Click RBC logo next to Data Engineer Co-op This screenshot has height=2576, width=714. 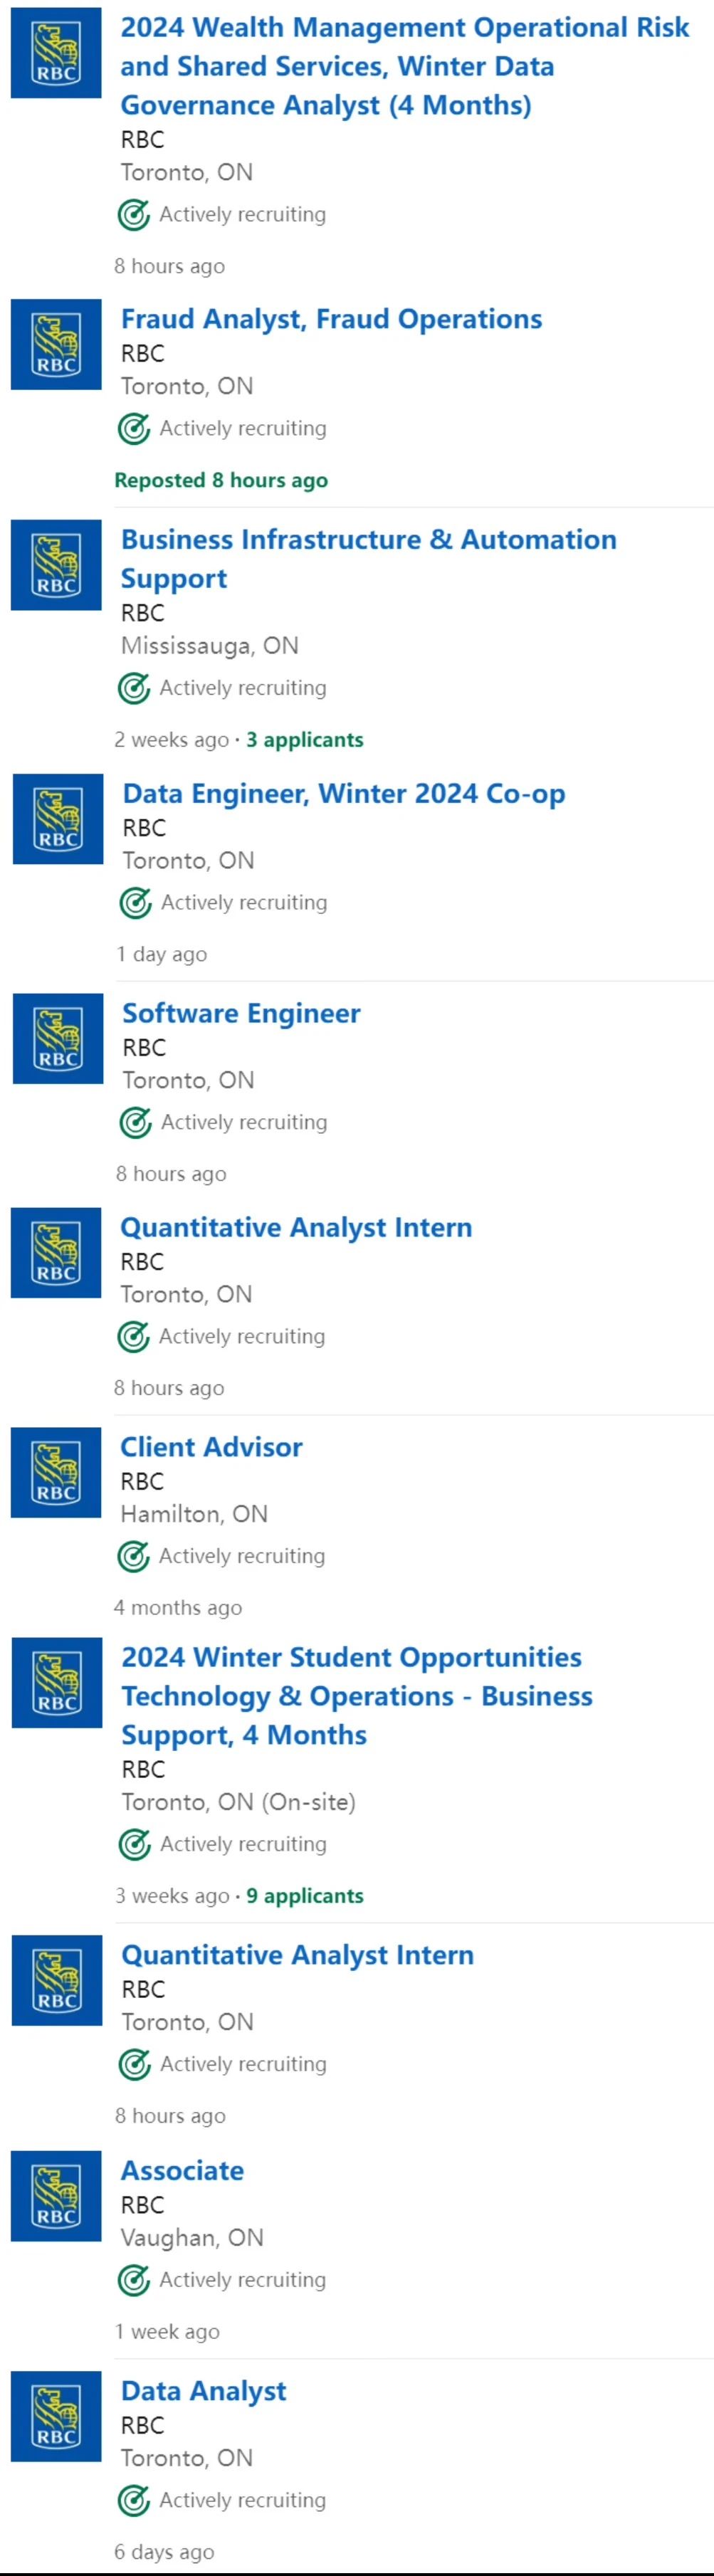click(58, 818)
